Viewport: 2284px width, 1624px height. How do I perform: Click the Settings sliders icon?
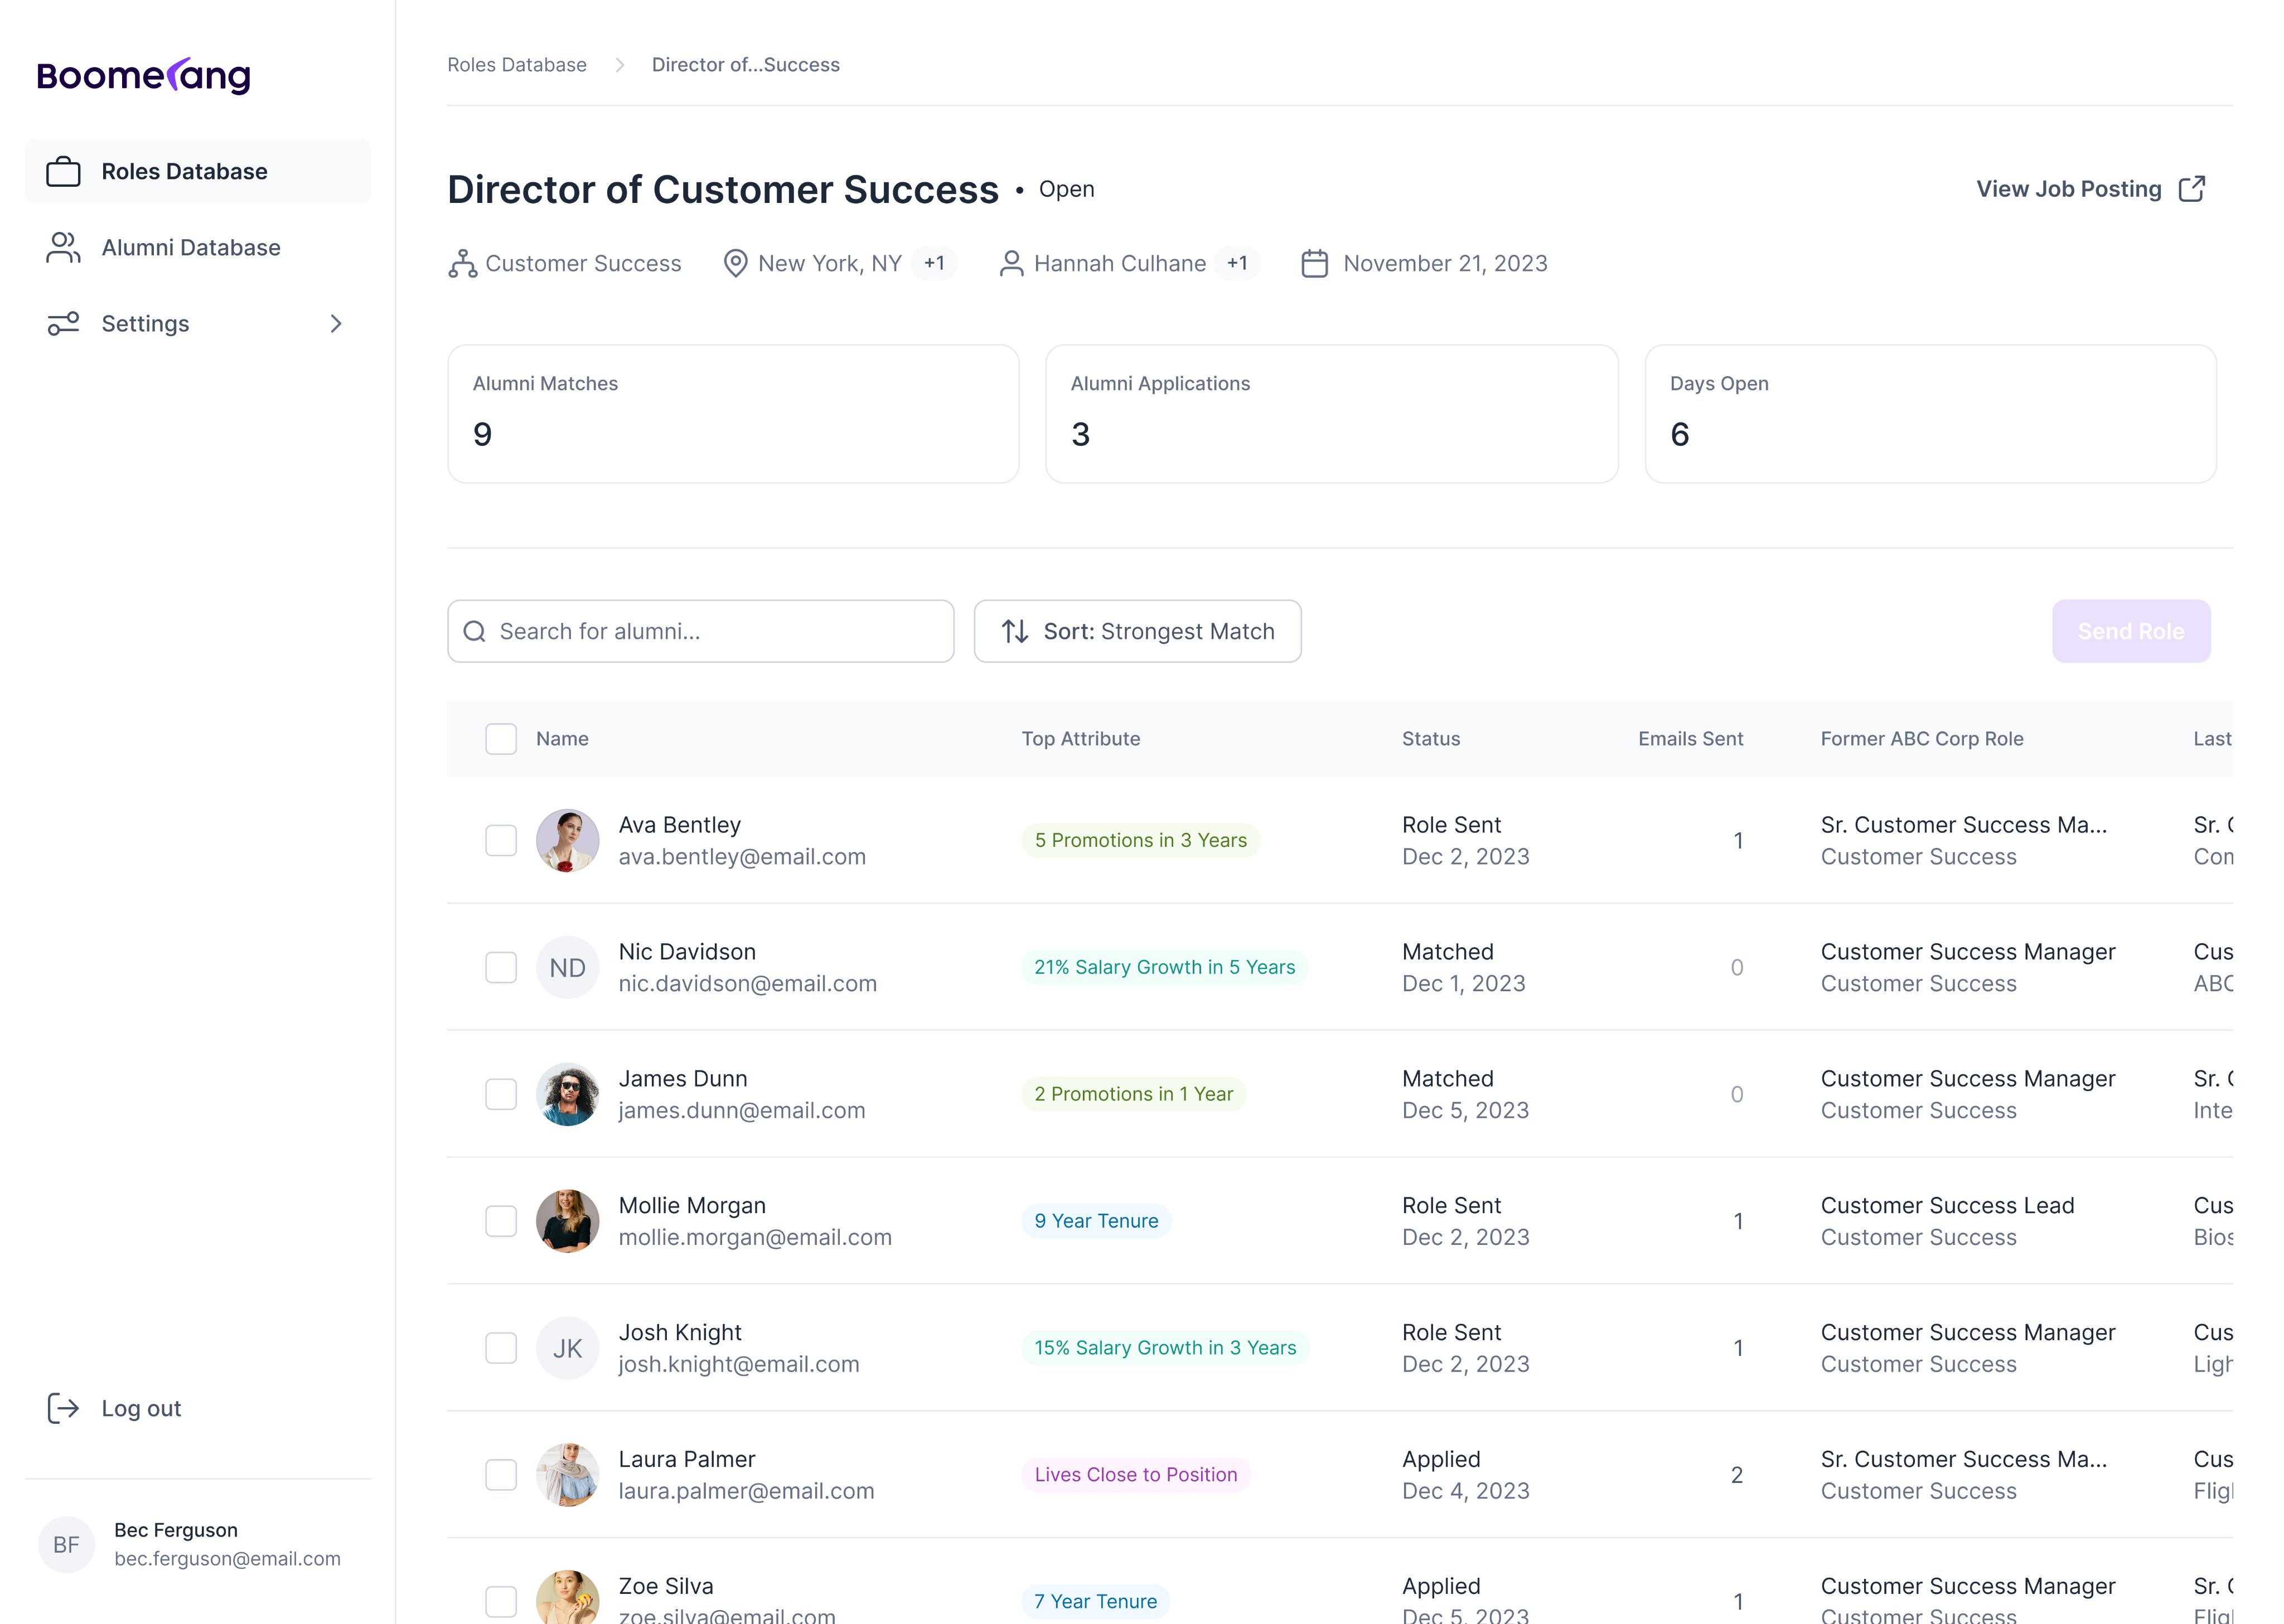(63, 323)
